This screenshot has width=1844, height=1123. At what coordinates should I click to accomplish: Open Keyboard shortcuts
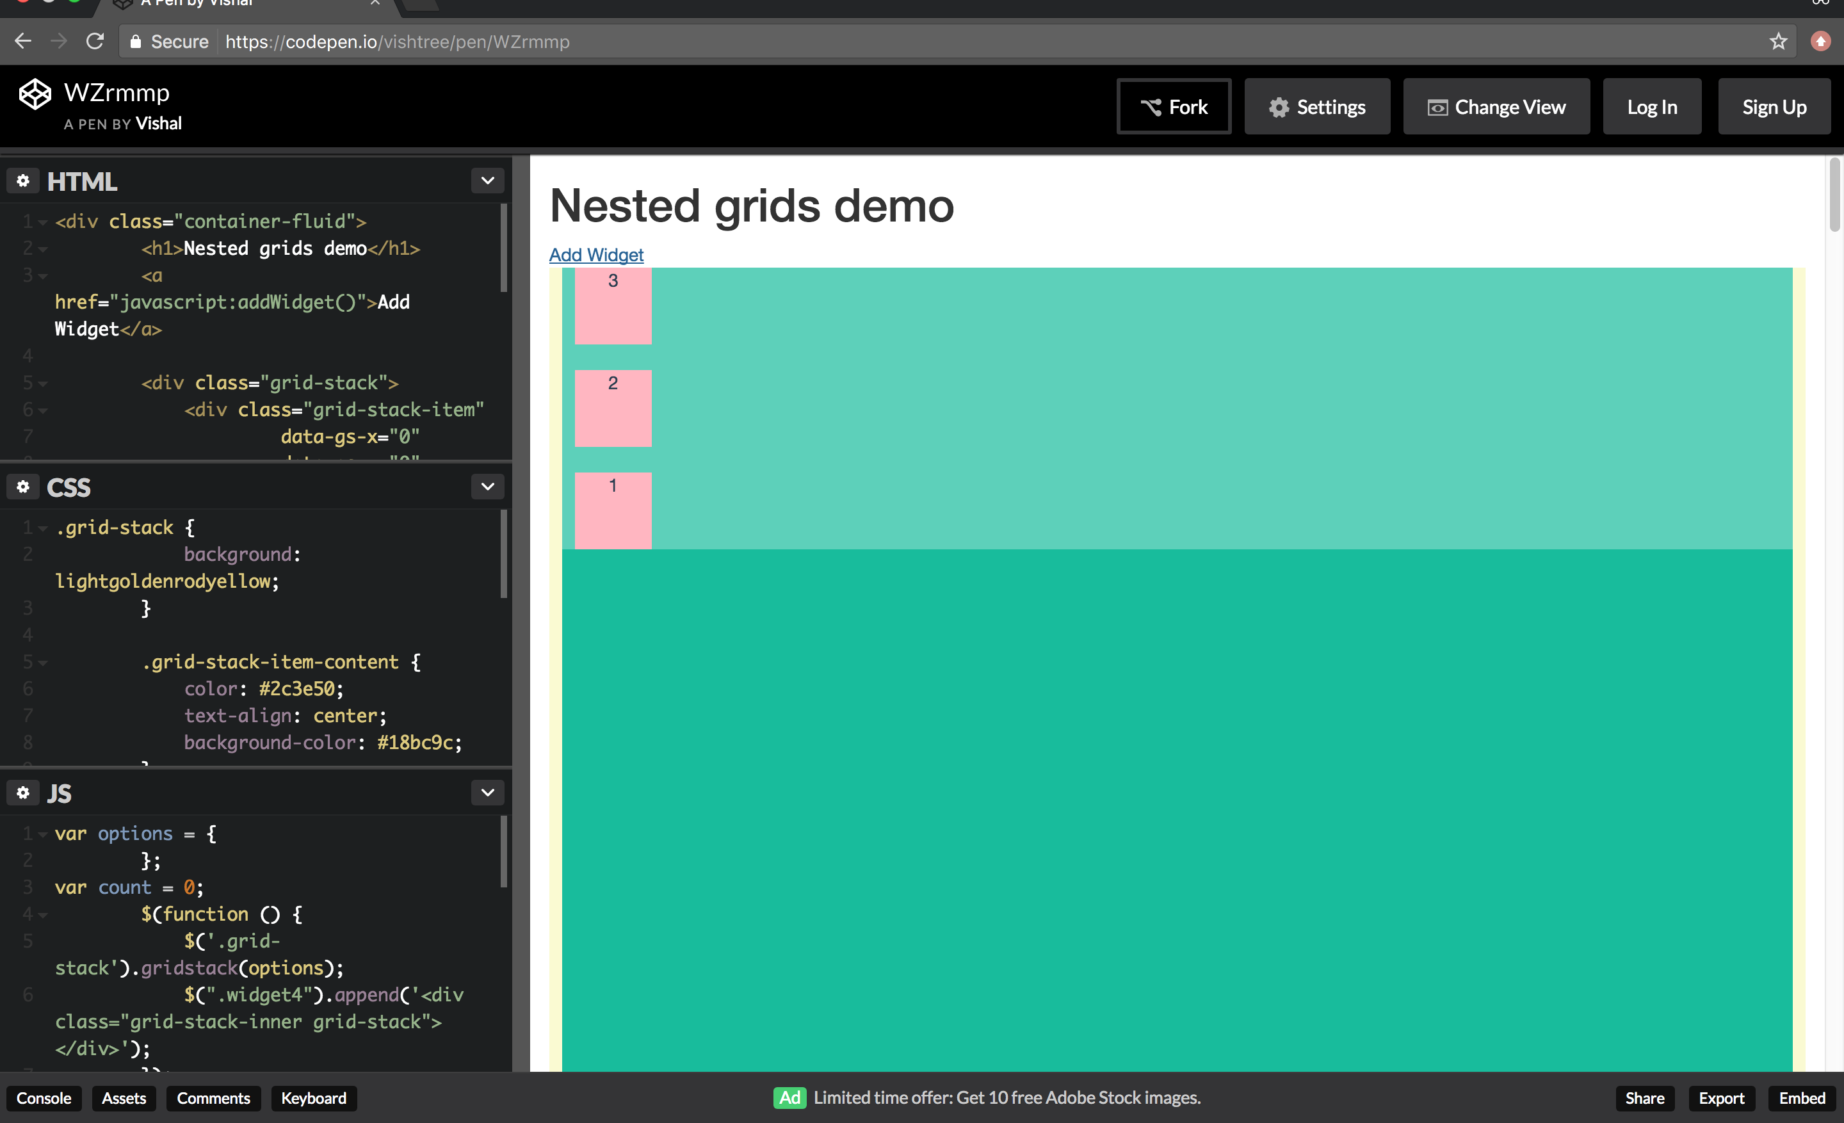pos(314,1097)
